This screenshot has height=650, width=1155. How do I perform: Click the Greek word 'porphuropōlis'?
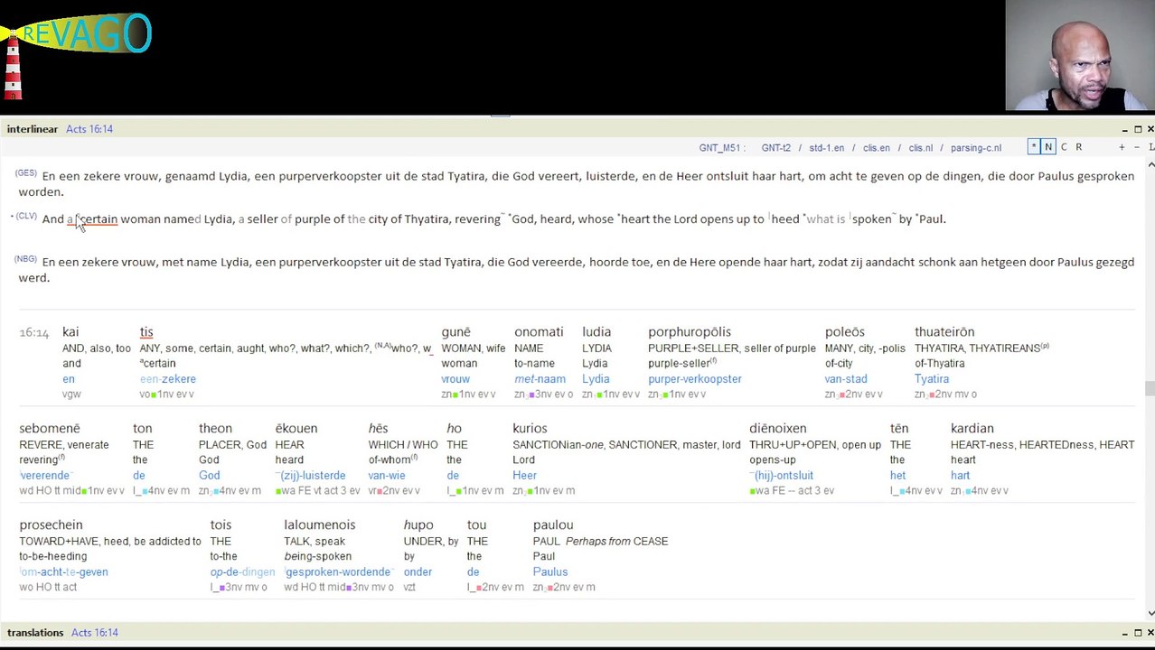690,332
